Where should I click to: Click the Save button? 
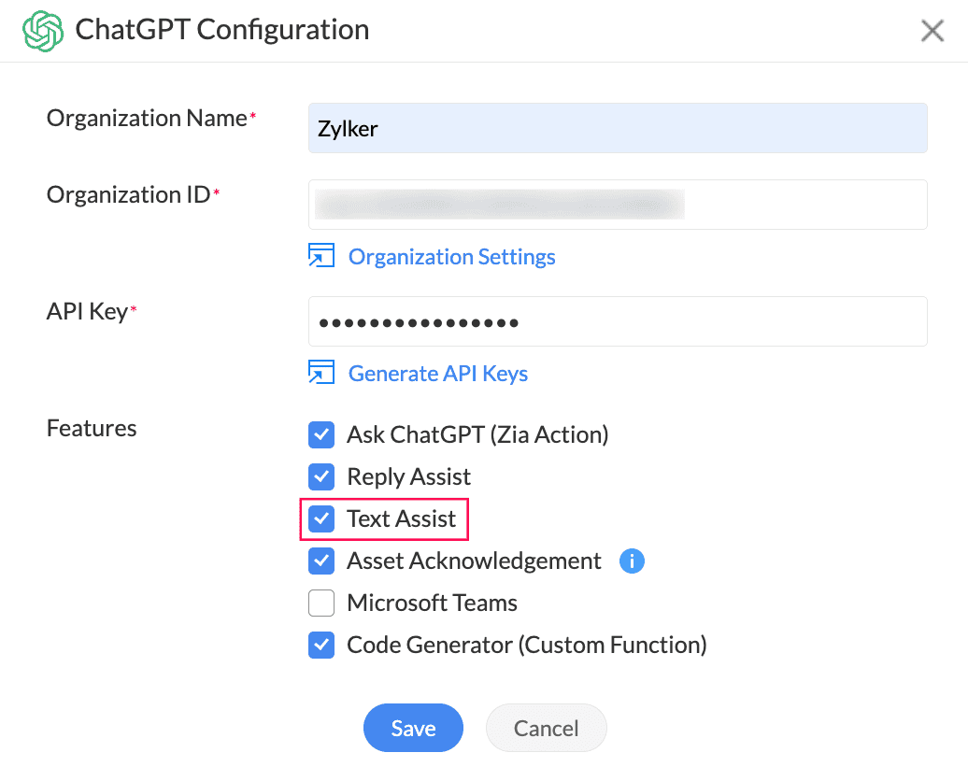413,728
